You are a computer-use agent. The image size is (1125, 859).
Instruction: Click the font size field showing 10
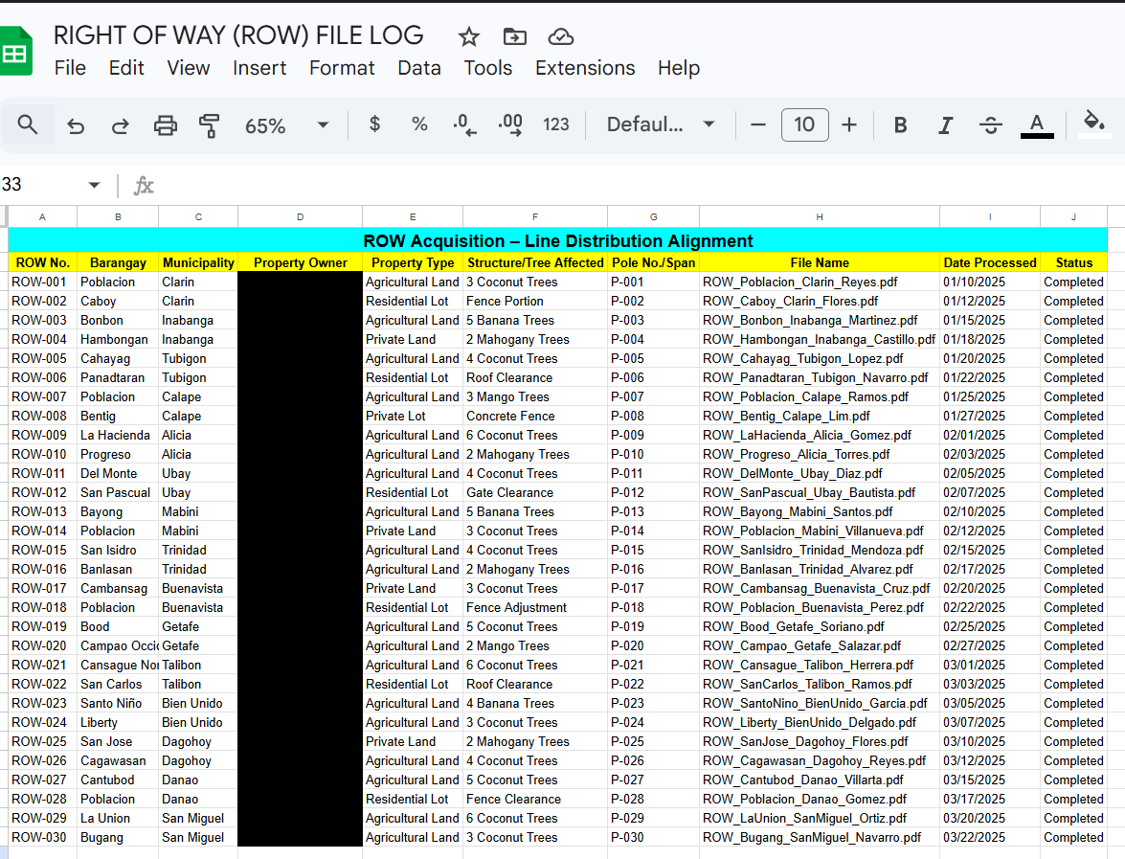coord(804,124)
